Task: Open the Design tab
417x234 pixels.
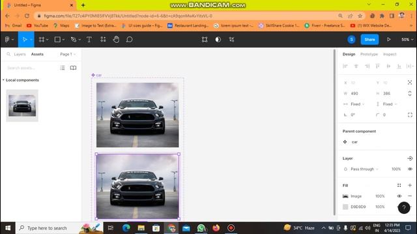Action: (349, 54)
